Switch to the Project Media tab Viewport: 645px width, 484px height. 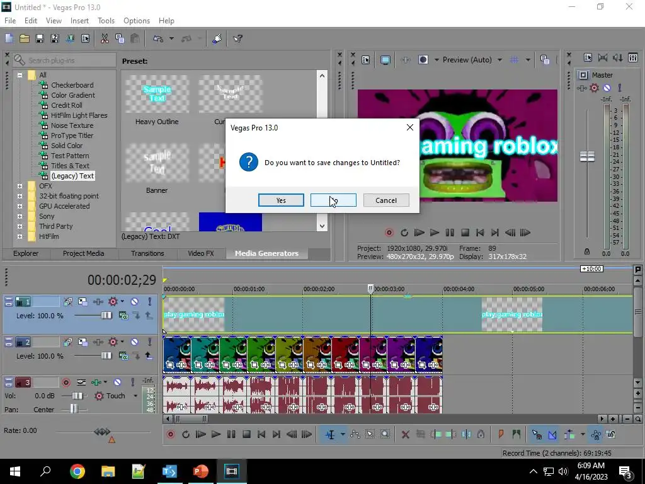(83, 253)
